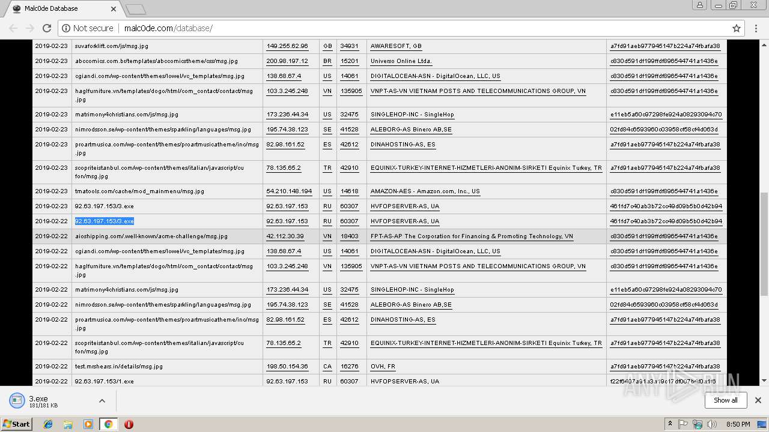Open the Chrome three-dot menu
769x432 pixels.
(756, 28)
